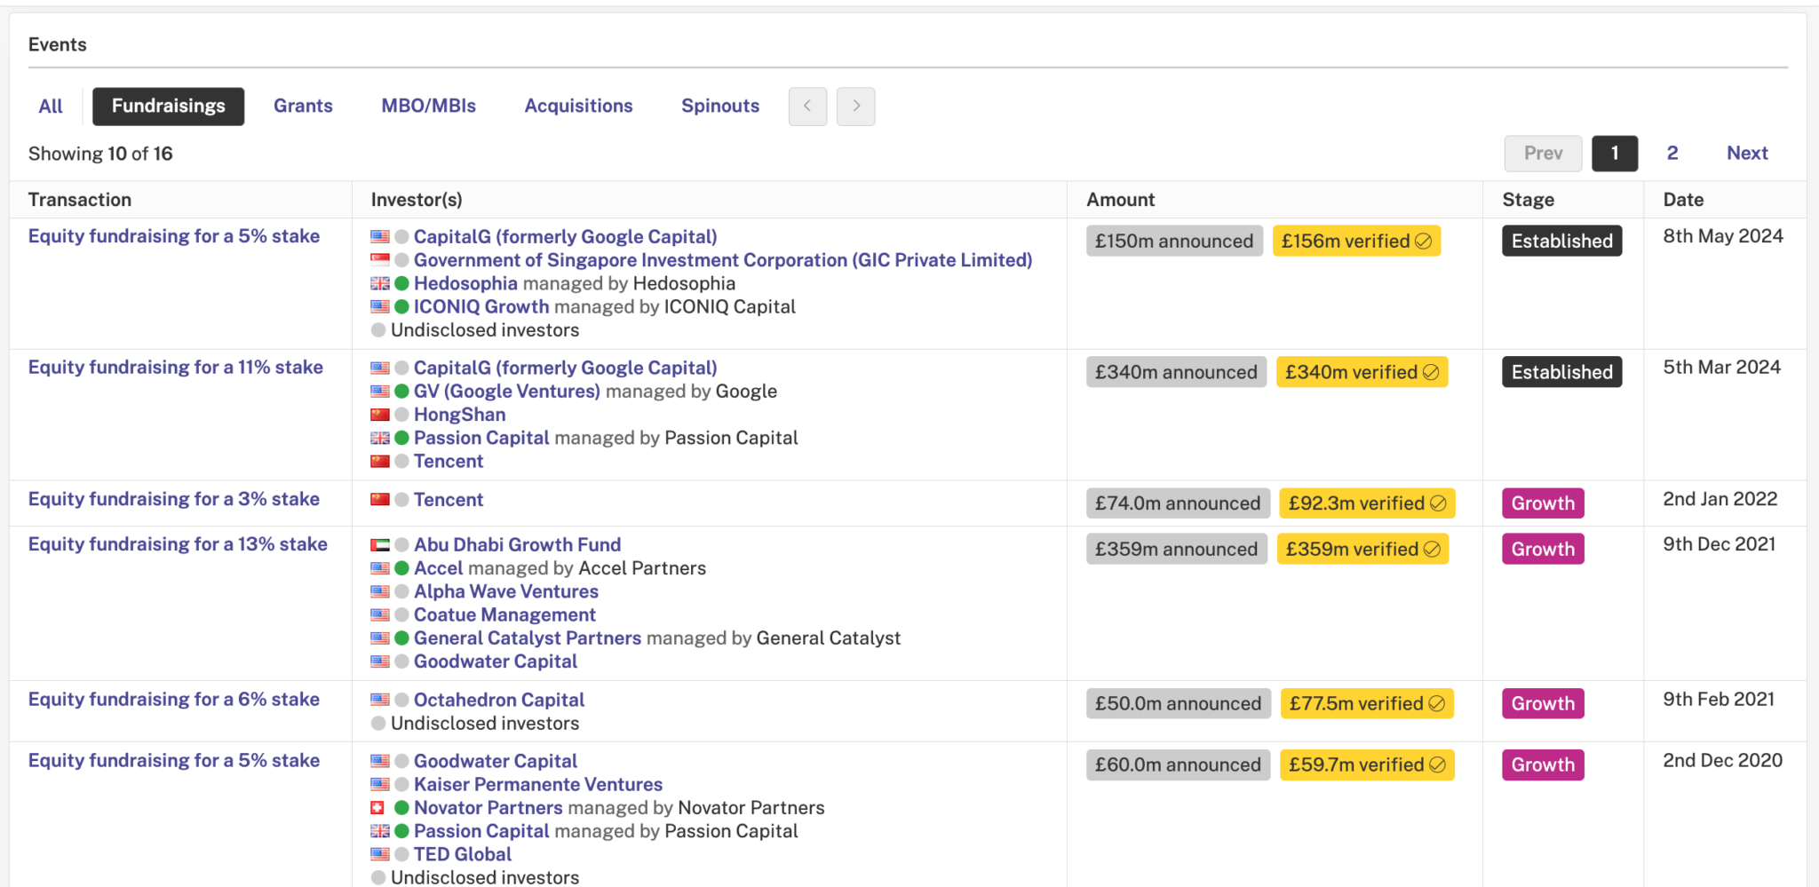The height and width of the screenshot is (887, 1819).
Task: Open the ICONIQ Growth investor link
Action: (481, 306)
